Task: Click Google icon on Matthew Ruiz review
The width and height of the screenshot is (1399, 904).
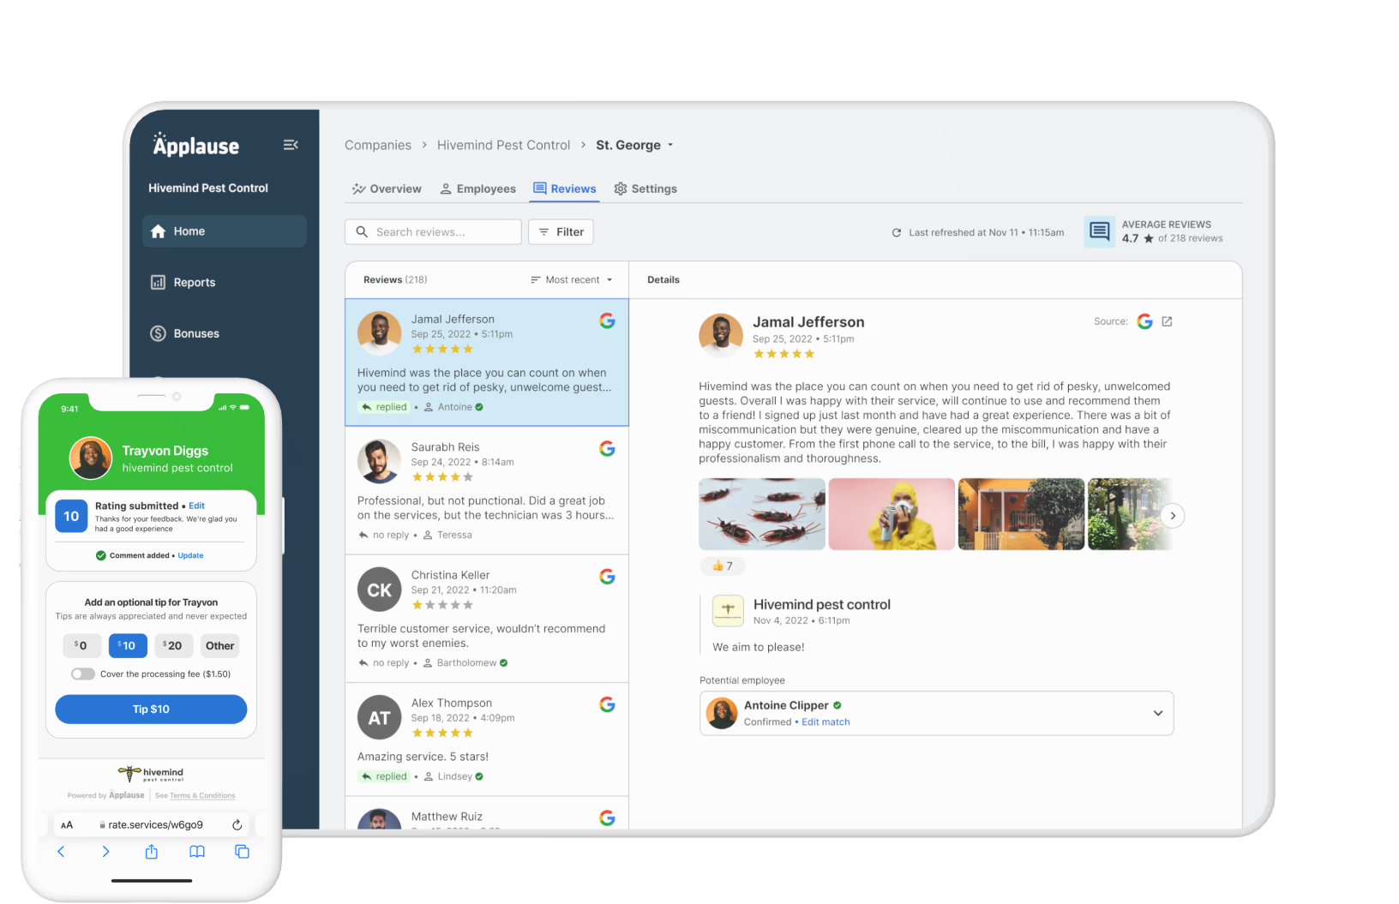Action: click(607, 818)
